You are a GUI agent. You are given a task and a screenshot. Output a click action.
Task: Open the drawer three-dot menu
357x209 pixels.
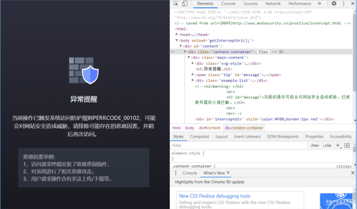[x=176, y=173]
